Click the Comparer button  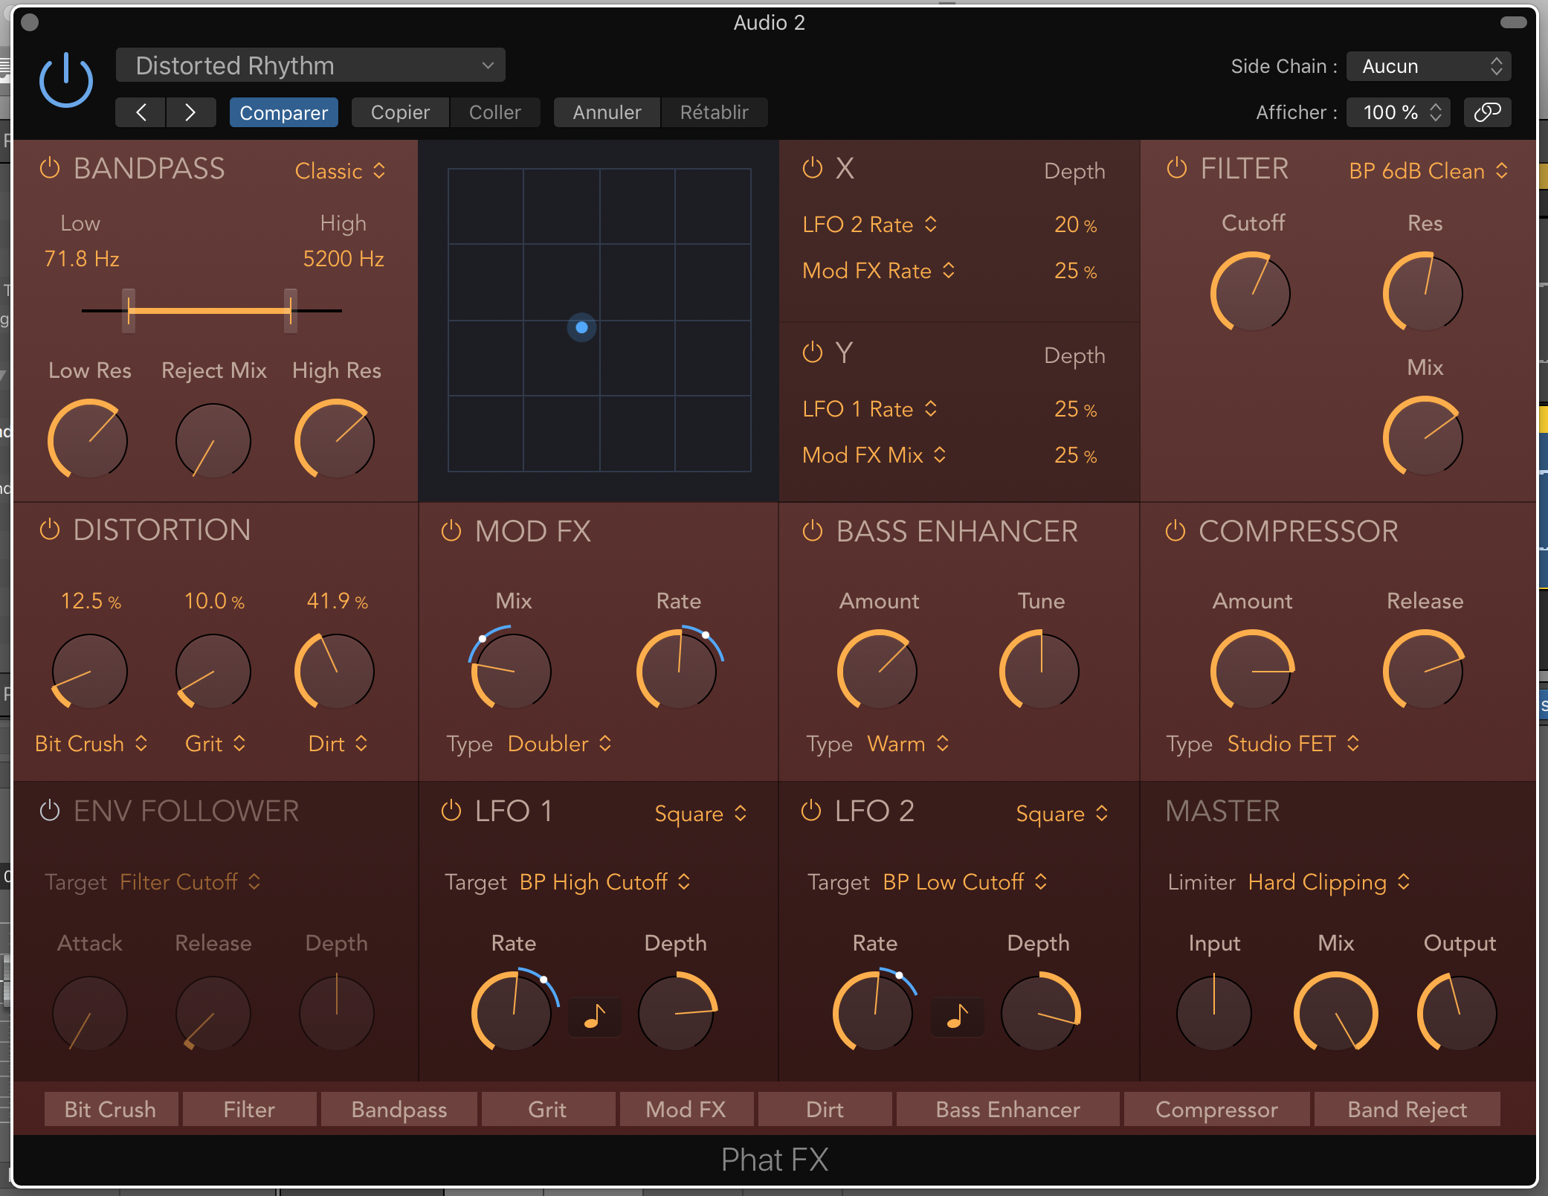click(x=283, y=112)
